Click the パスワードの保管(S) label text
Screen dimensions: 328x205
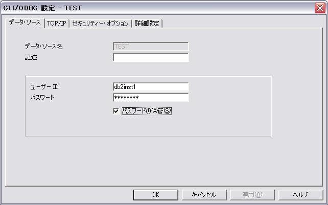click(x=147, y=111)
